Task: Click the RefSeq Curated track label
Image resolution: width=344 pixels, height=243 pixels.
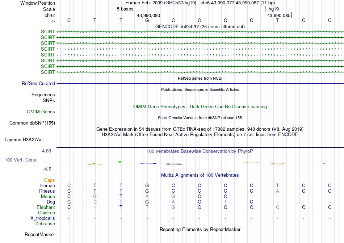Action: [x=38, y=83]
